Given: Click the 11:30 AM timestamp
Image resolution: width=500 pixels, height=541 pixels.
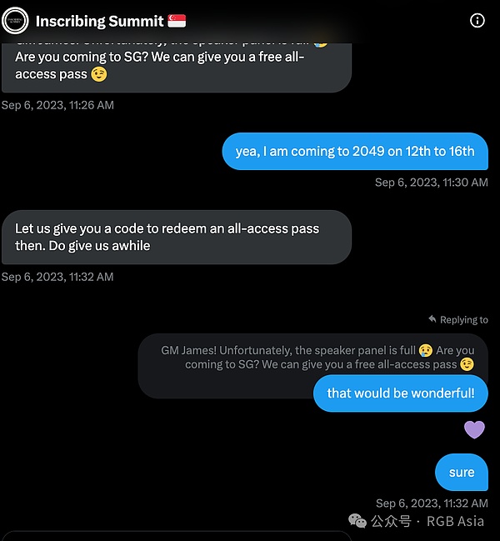Looking at the screenshot, I should click(431, 183).
